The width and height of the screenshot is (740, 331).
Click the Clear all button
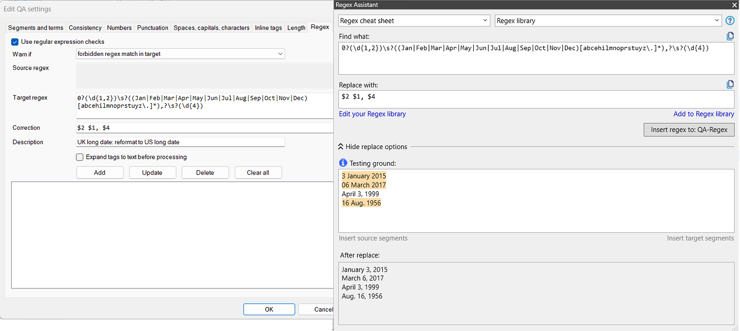[x=258, y=172]
